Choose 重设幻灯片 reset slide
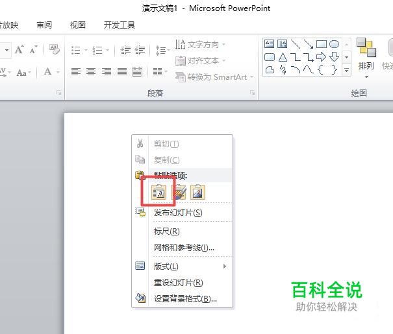This screenshot has width=393, height=334. tap(183, 283)
